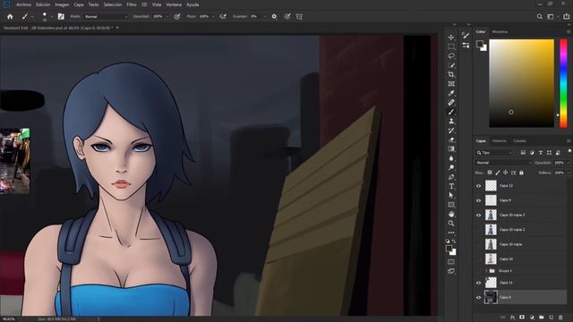Hide the Capa 11 layer
This screenshot has height=322, width=573.
pyautogui.click(x=479, y=283)
